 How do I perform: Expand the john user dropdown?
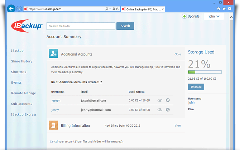coord(214,17)
